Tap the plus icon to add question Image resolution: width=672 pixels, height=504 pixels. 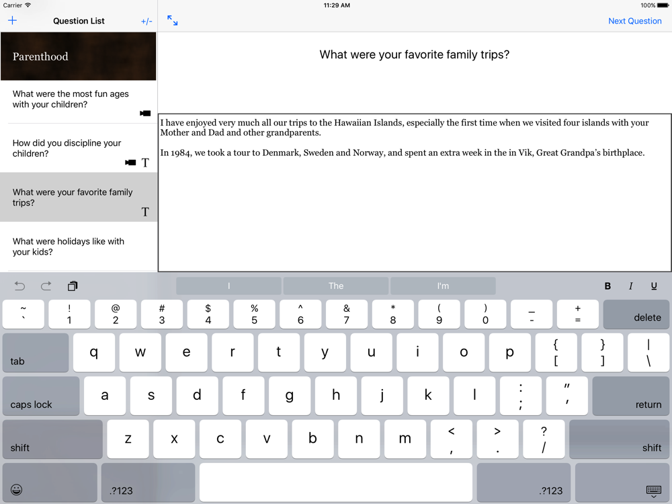[x=12, y=21]
